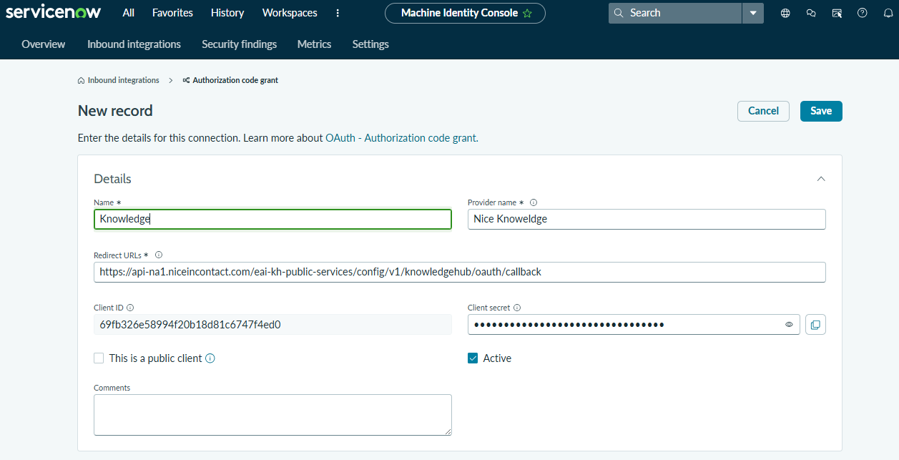Open the History menu
Viewport: 899px width, 460px height.
pos(227,13)
